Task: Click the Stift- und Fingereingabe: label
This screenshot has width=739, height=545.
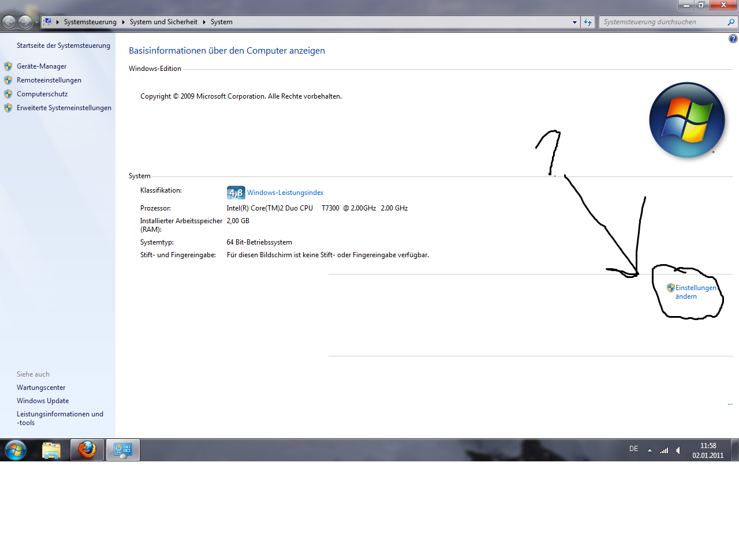Action: (x=178, y=255)
